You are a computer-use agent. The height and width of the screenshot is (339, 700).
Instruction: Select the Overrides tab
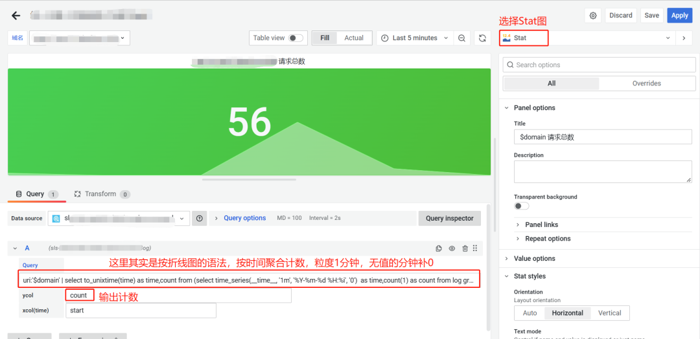pyautogui.click(x=646, y=83)
